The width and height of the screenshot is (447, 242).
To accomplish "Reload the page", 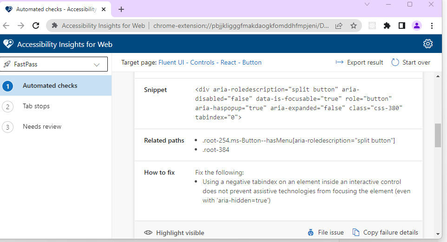I will tap(36, 26).
